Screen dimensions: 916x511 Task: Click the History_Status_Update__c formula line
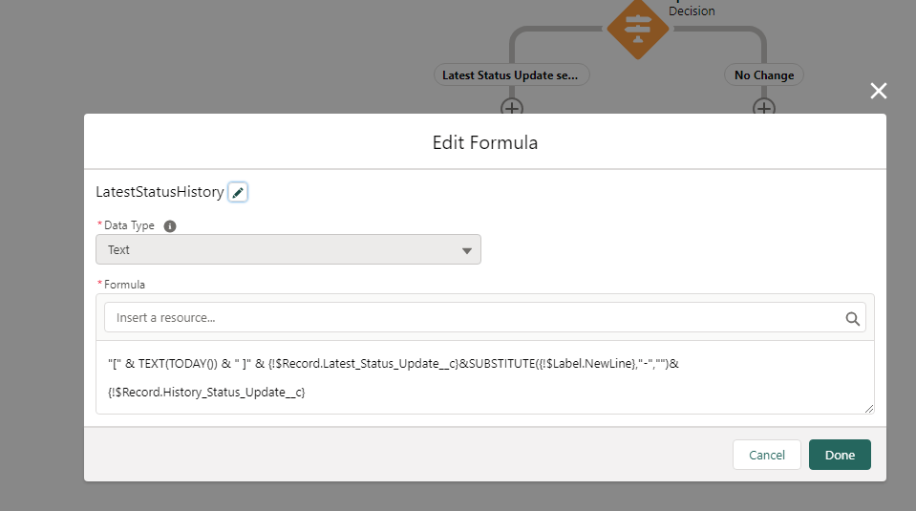[x=206, y=392]
